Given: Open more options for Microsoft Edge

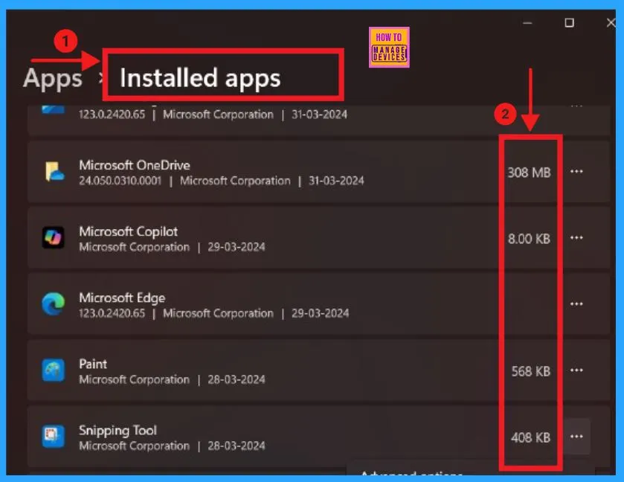Looking at the screenshot, I should [x=576, y=303].
